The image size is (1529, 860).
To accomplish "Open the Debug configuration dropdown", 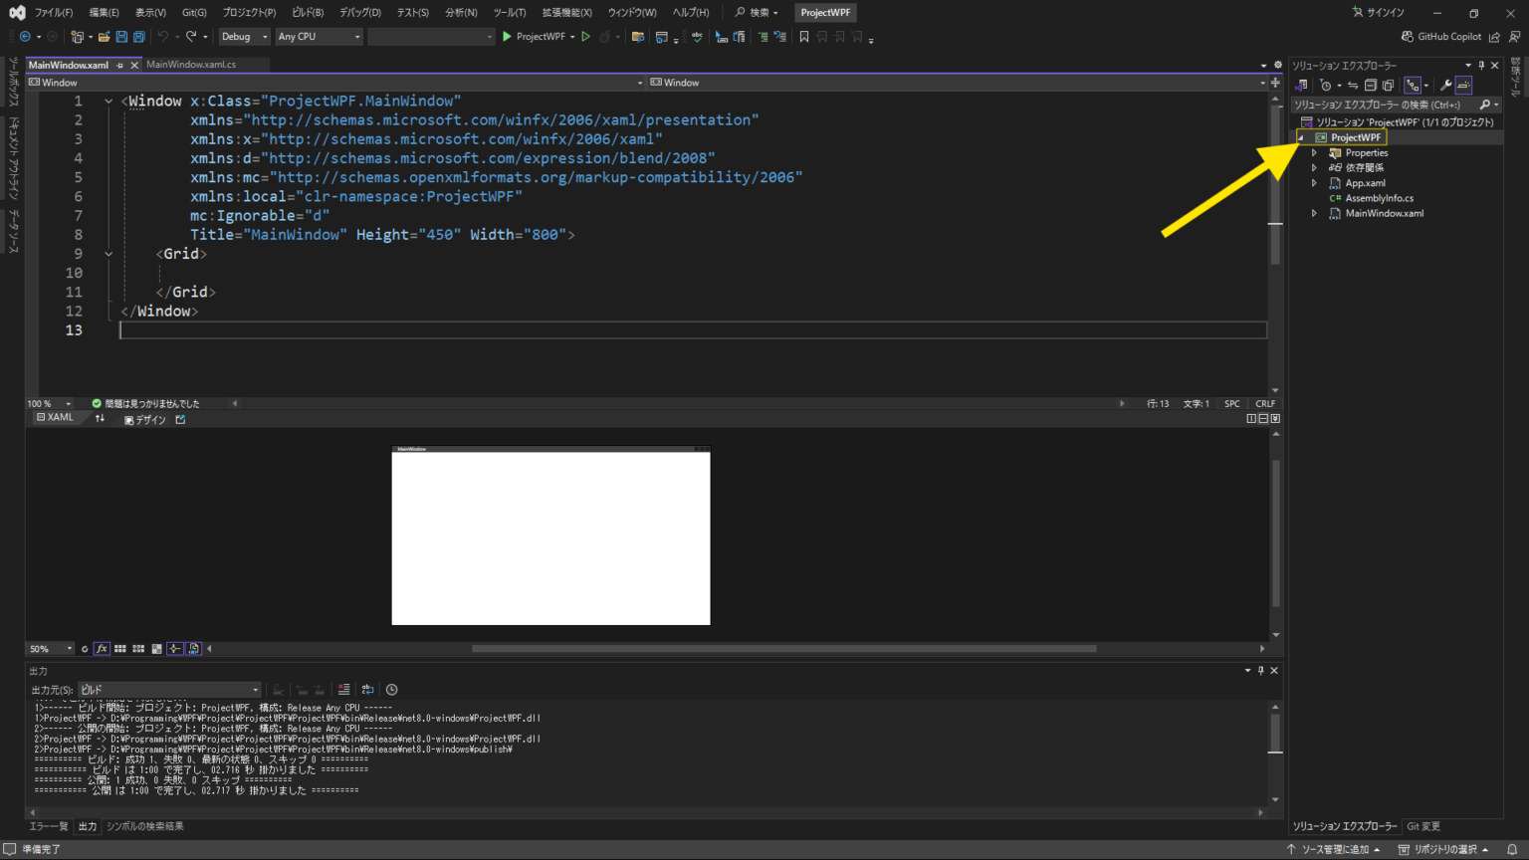I will (x=244, y=36).
